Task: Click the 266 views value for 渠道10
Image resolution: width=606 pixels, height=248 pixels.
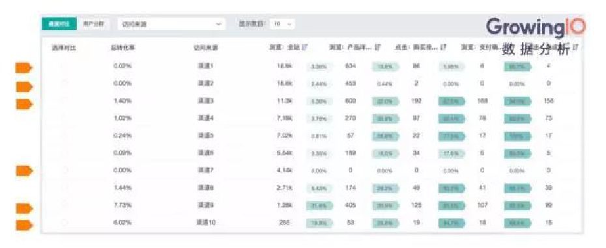Action: click(x=285, y=223)
